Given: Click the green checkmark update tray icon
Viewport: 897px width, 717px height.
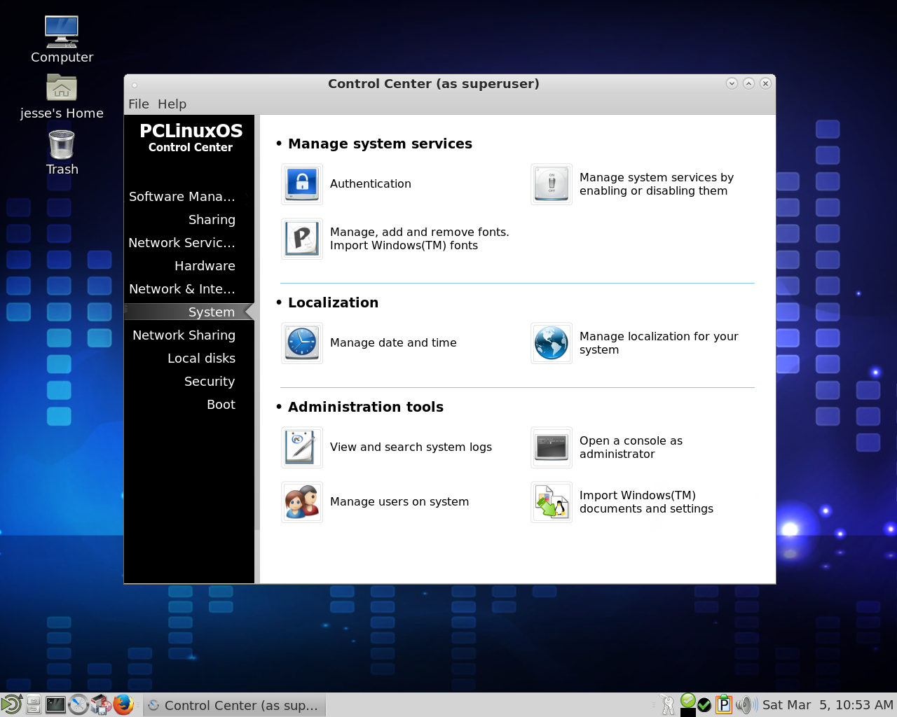Looking at the screenshot, I should click(x=704, y=705).
